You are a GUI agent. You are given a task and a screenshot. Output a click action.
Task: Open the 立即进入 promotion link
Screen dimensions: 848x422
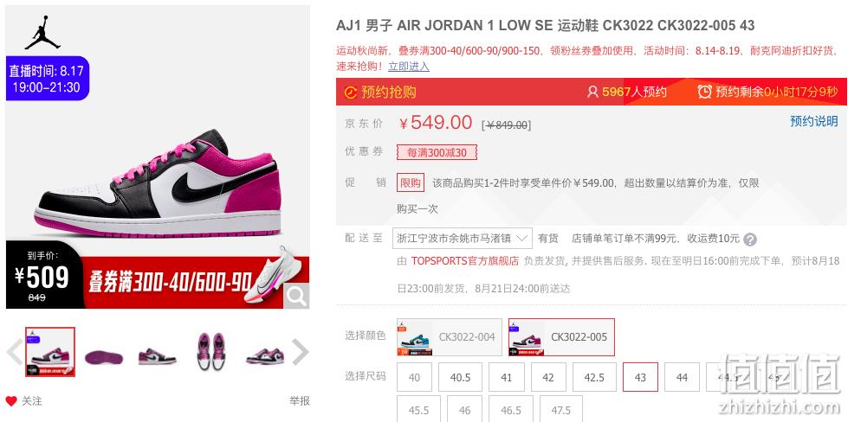point(409,66)
